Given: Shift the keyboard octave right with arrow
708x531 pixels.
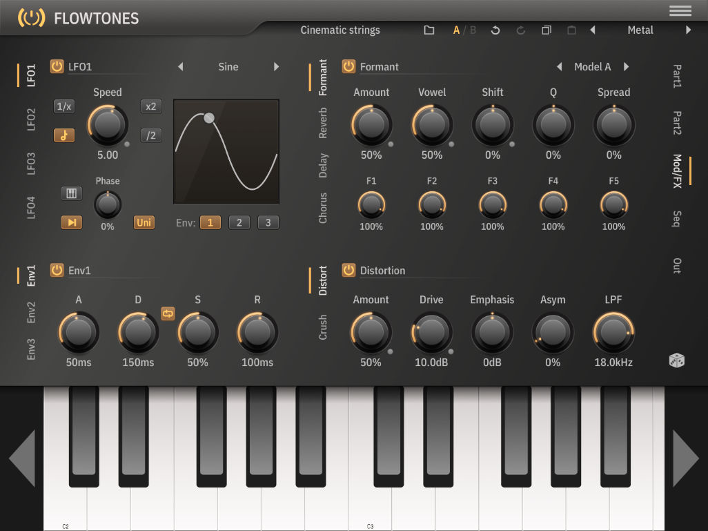Looking at the screenshot, I should 685,458.
